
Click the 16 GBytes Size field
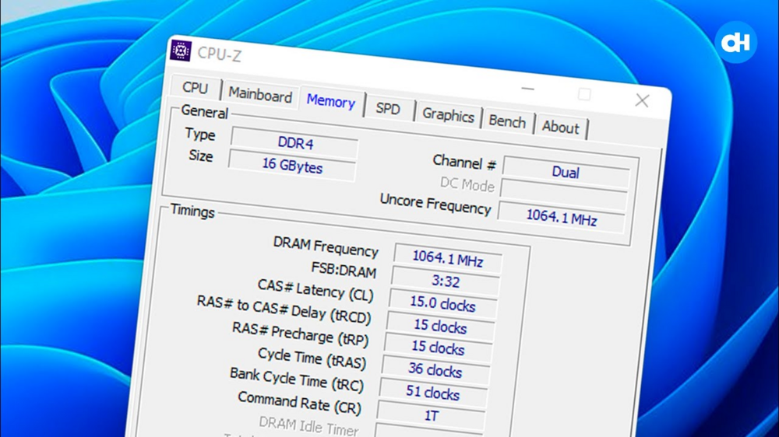(x=292, y=166)
